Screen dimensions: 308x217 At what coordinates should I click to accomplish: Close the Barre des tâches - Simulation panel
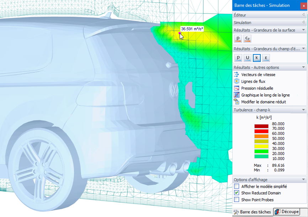(x=304, y=6)
